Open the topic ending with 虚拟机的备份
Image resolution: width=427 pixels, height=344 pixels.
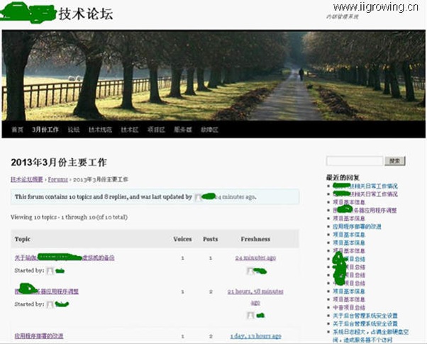coord(65,257)
